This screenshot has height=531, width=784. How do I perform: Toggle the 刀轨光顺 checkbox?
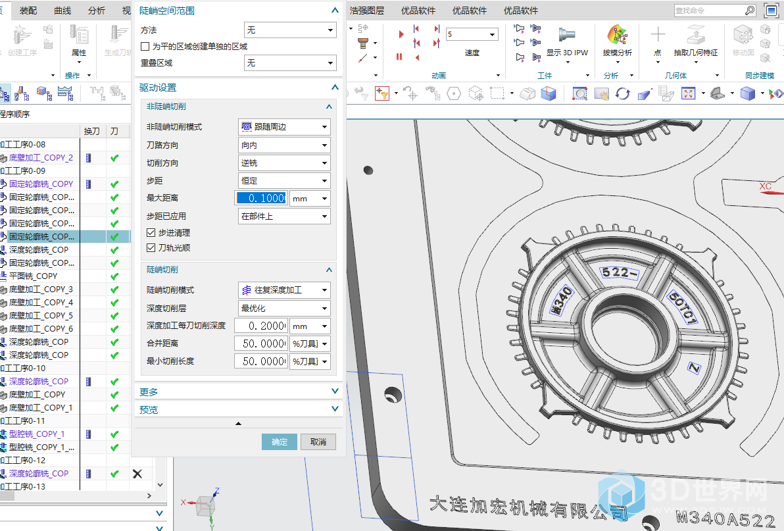click(x=151, y=248)
